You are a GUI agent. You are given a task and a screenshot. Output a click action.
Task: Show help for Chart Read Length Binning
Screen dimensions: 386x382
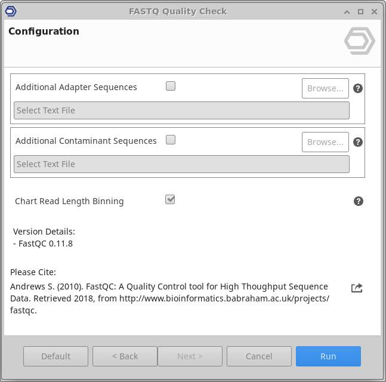tap(358, 201)
